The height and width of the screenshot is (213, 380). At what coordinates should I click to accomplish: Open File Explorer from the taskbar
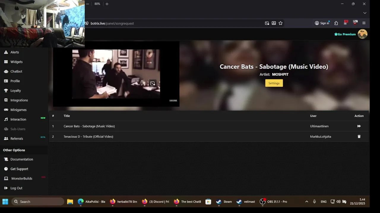(70, 201)
